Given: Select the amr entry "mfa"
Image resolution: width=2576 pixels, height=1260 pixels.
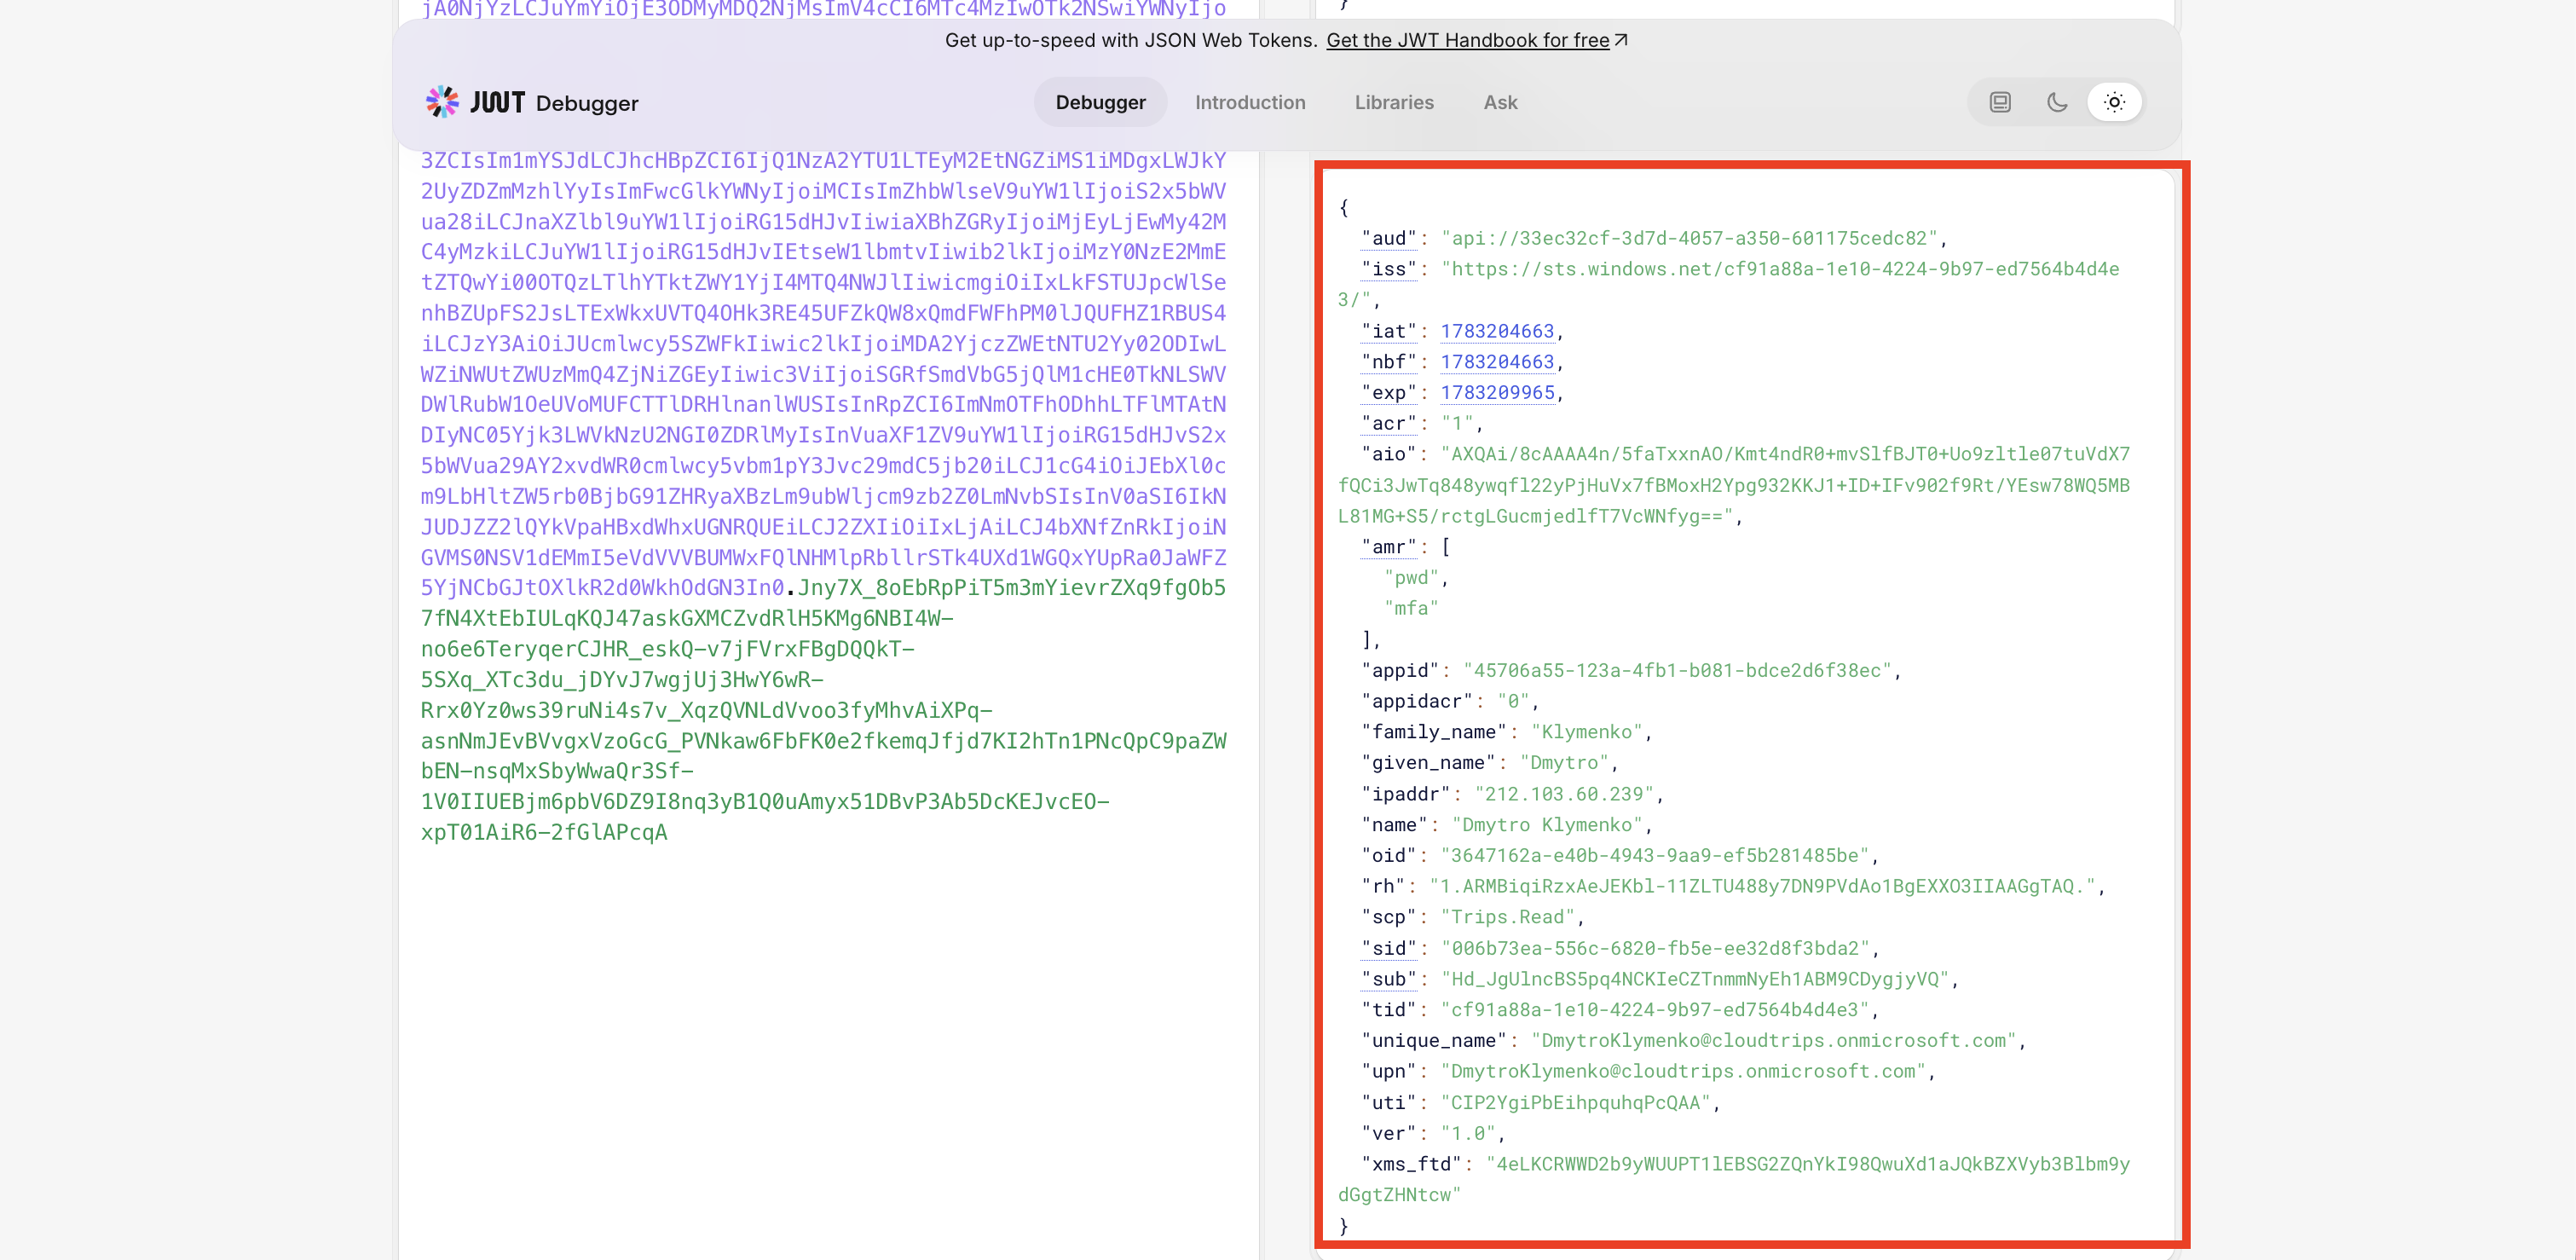Looking at the screenshot, I should [x=1412, y=608].
